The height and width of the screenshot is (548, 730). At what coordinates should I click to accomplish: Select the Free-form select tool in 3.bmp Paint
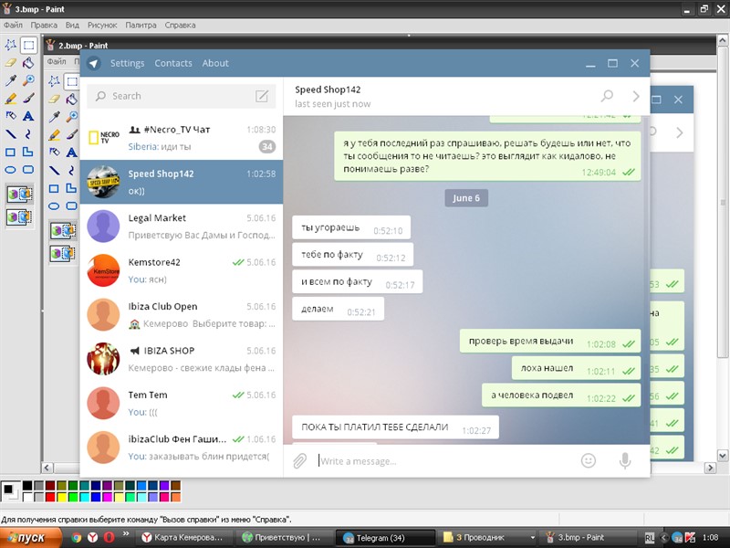(10, 45)
